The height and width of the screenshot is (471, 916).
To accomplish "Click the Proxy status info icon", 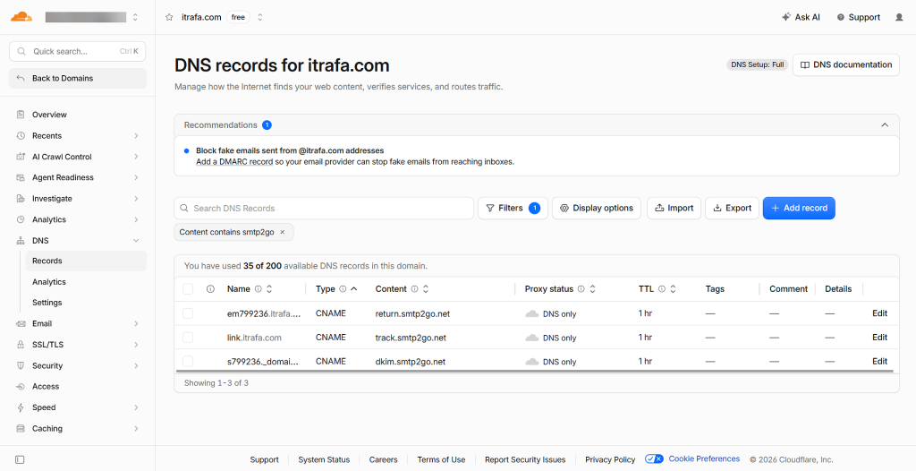I will point(581,289).
